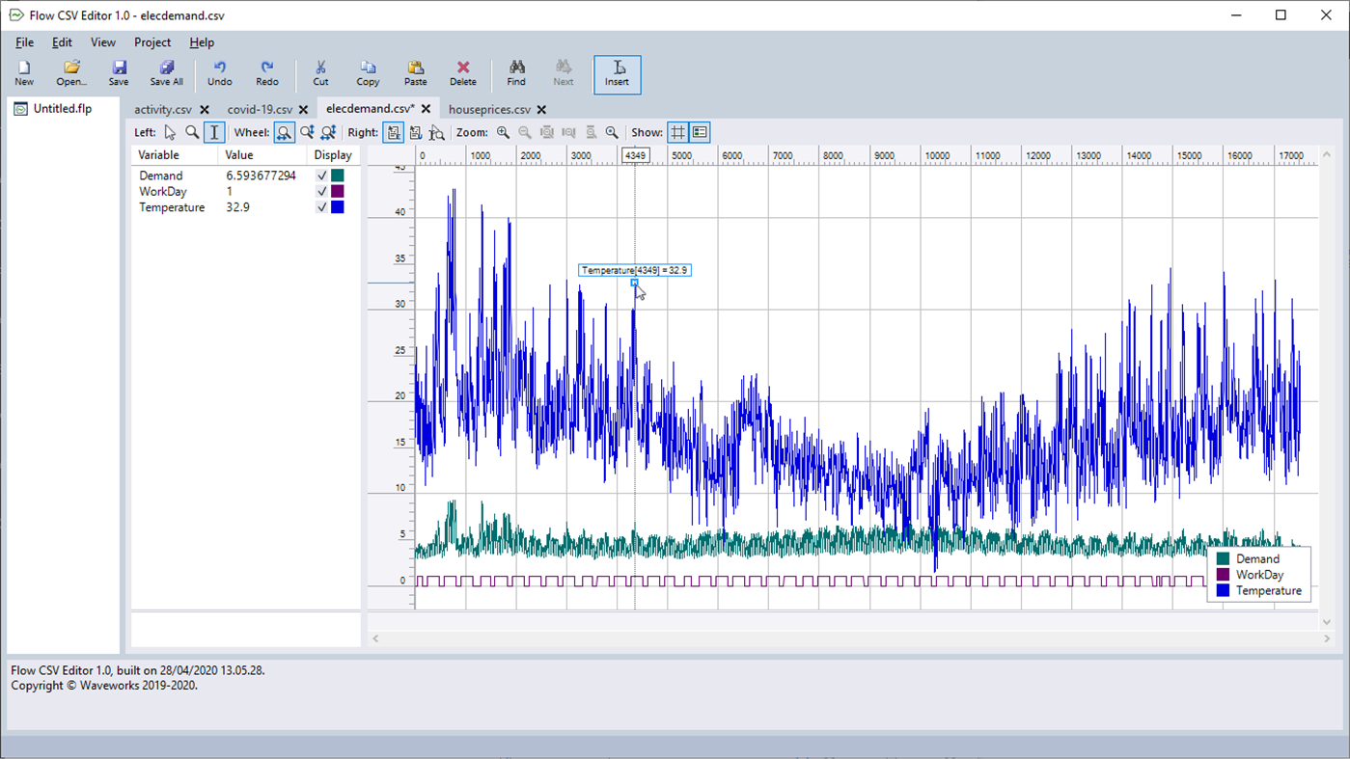Viewport: 1350px width, 759px height.
Task: Select the Zoom In tool
Action: tap(503, 132)
